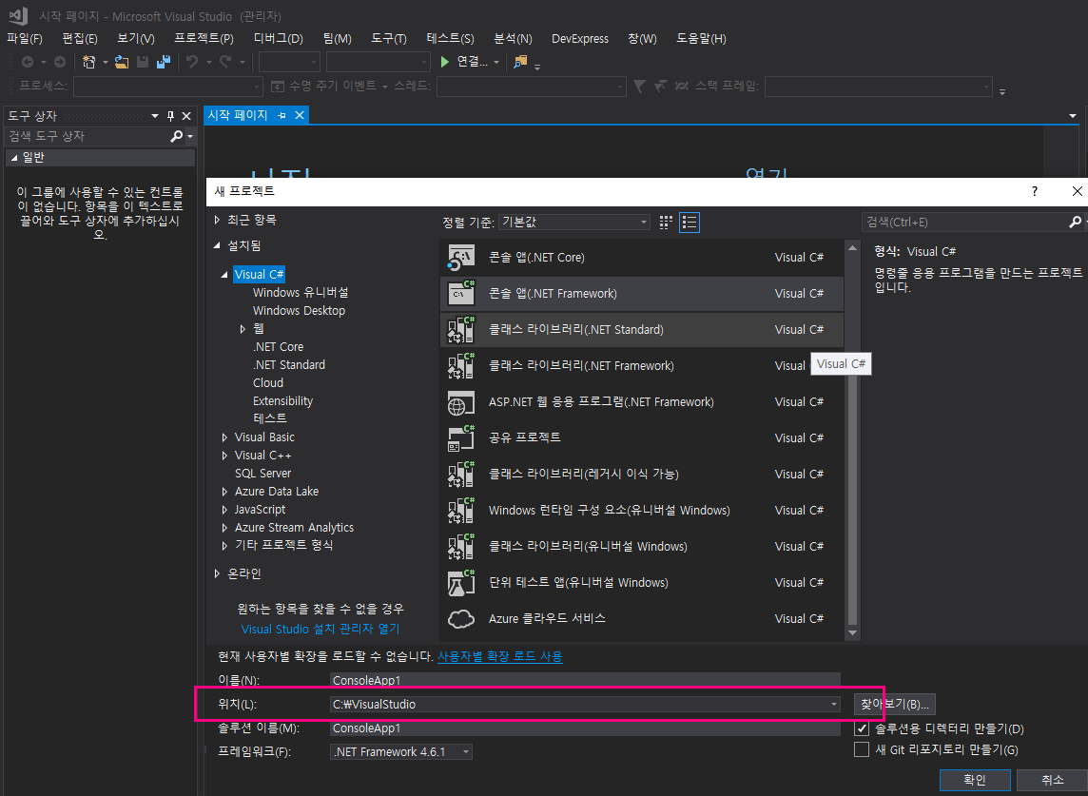Open the 위치 path dropdown arrow

833,705
